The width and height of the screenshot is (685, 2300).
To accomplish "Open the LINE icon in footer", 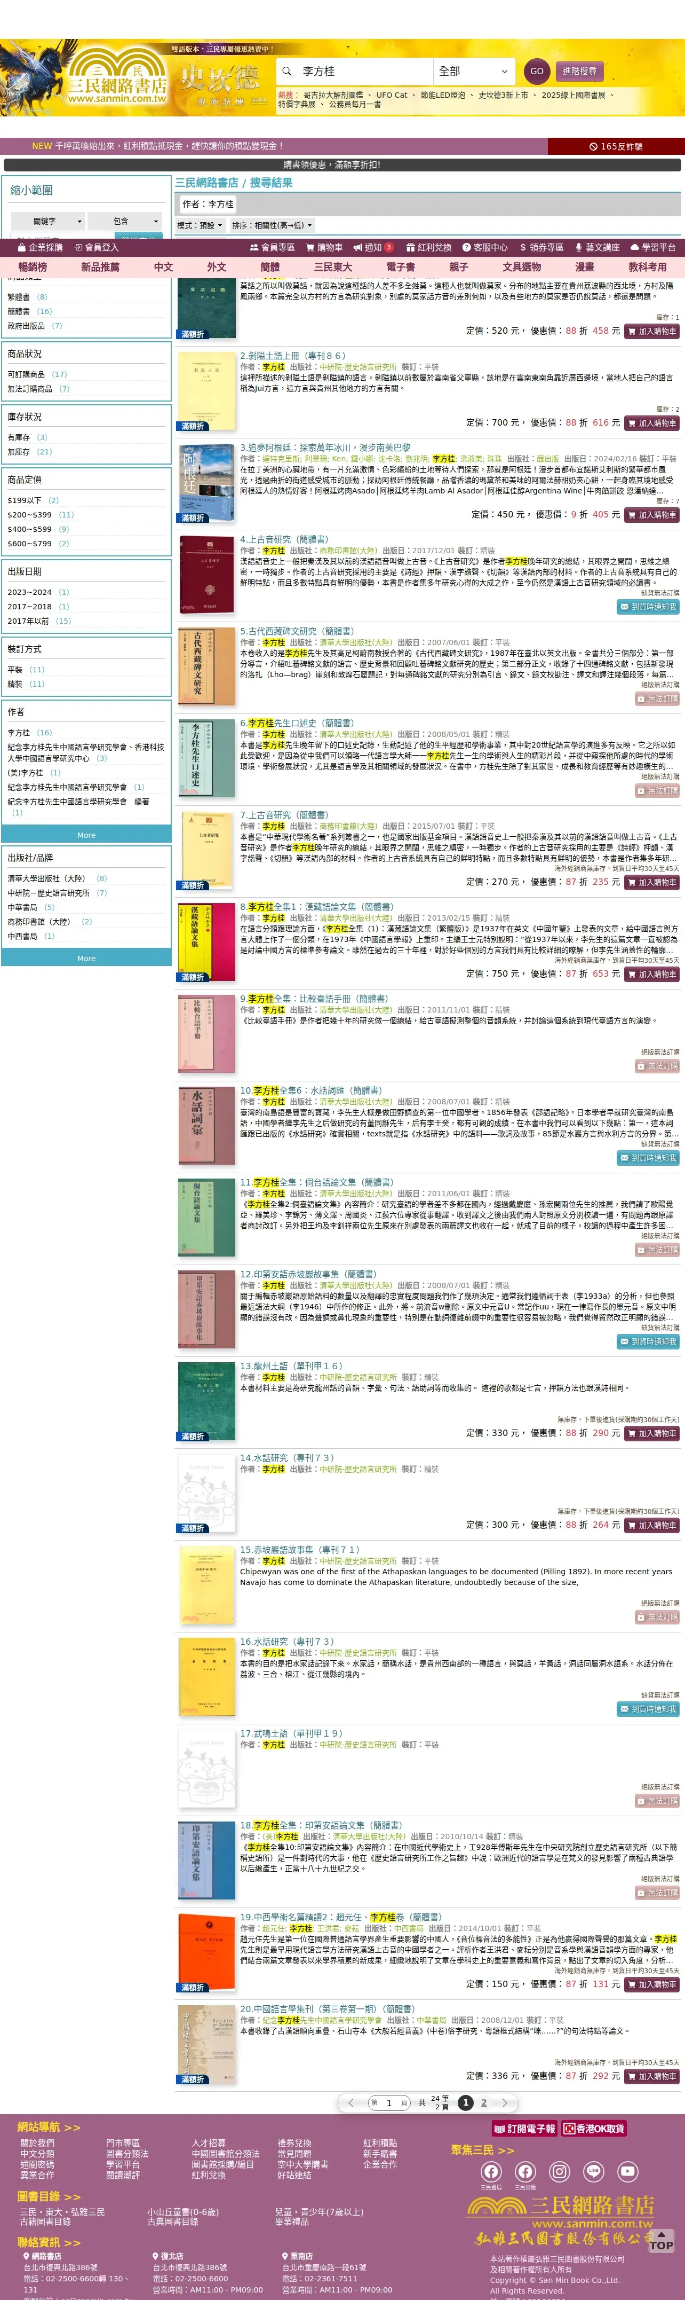I will (594, 2171).
